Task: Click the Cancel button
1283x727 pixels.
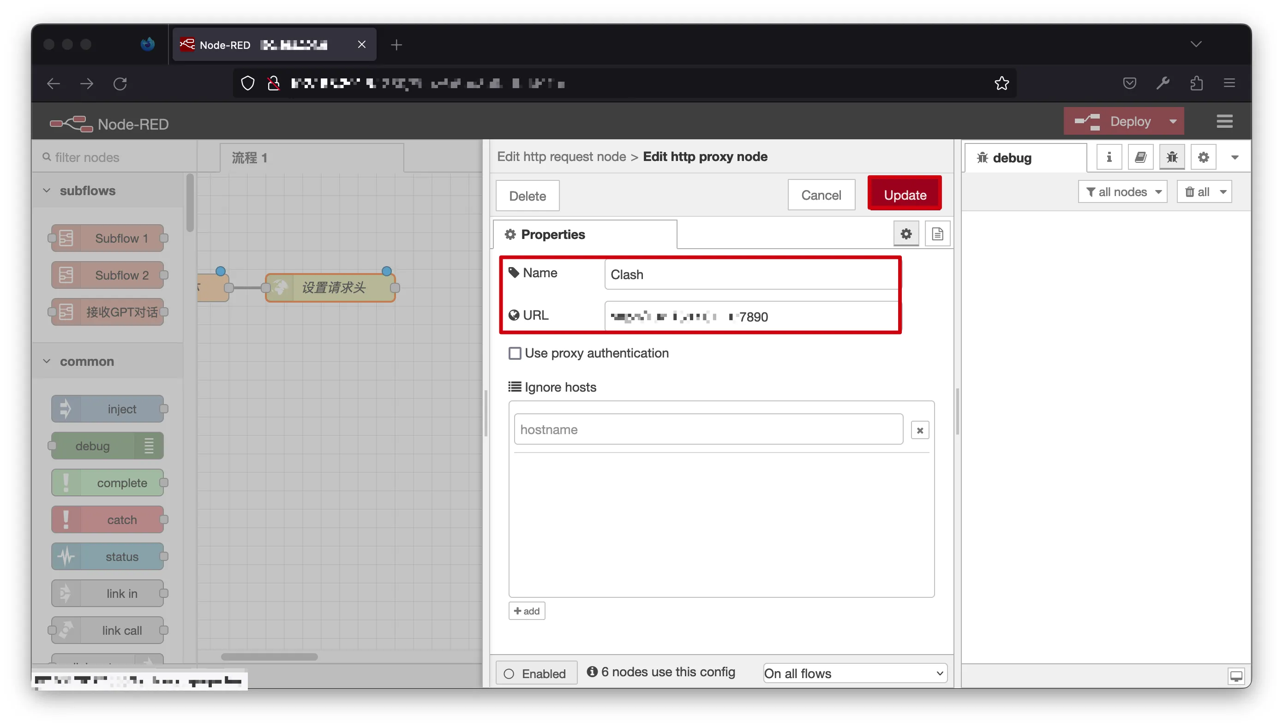Action: (x=821, y=195)
